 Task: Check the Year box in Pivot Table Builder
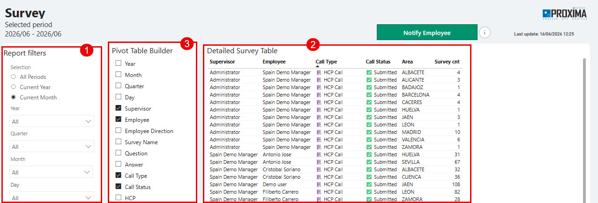[118, 63]
